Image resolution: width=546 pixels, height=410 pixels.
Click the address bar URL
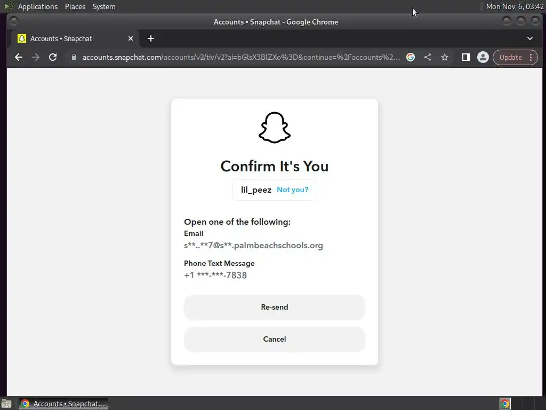coord(241,57)
